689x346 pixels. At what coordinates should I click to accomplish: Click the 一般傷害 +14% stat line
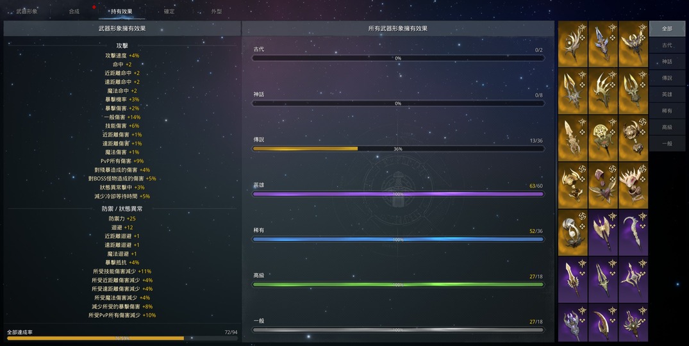[x=122, y=117]
